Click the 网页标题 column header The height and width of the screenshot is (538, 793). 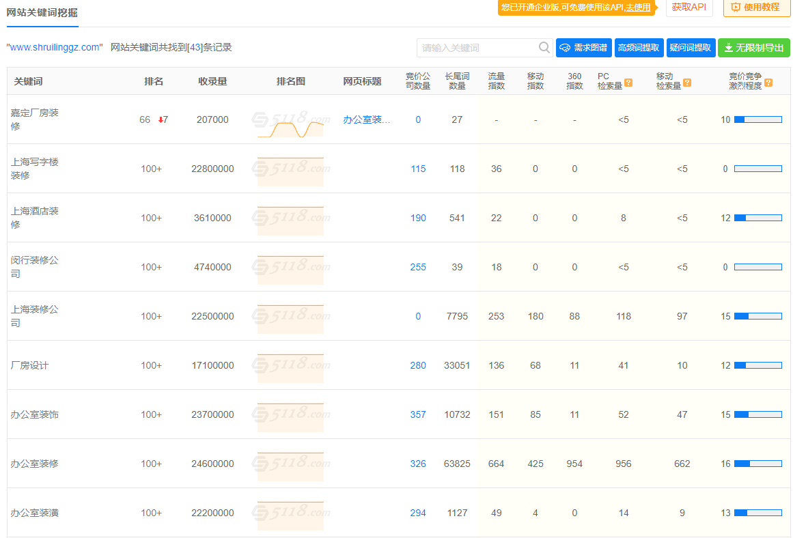click(x=362, y=81)
